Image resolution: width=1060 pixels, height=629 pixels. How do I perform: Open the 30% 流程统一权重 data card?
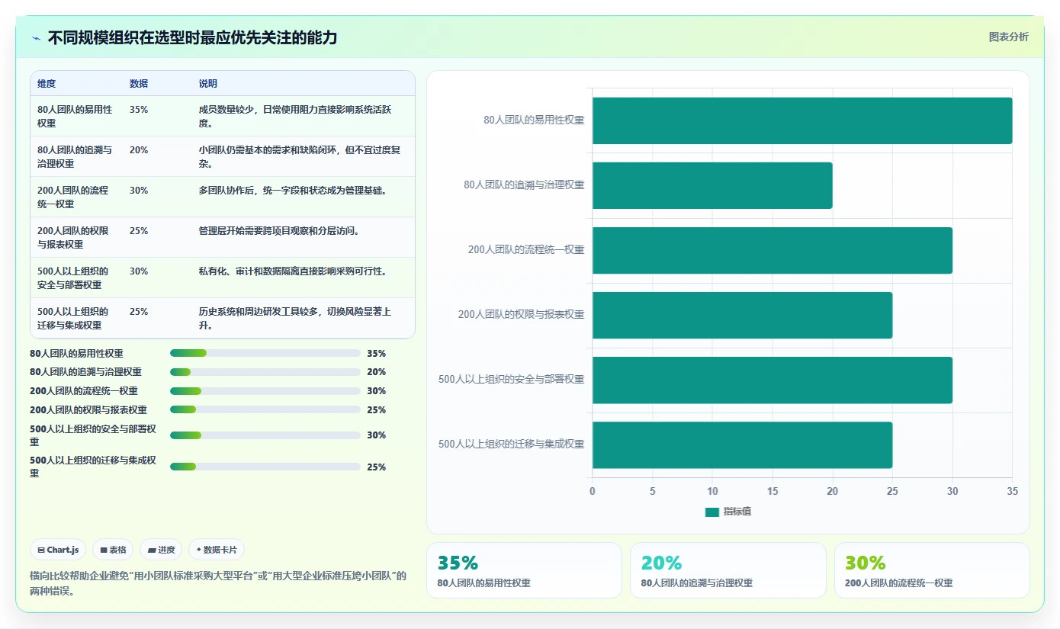(932, 570)
